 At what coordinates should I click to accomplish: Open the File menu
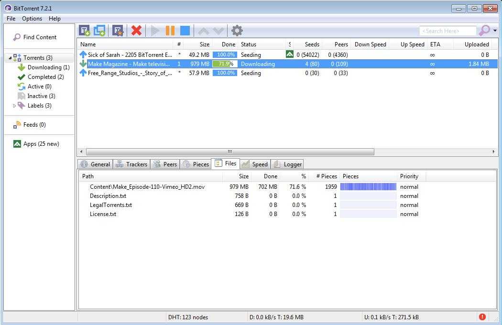click(11, 19)
